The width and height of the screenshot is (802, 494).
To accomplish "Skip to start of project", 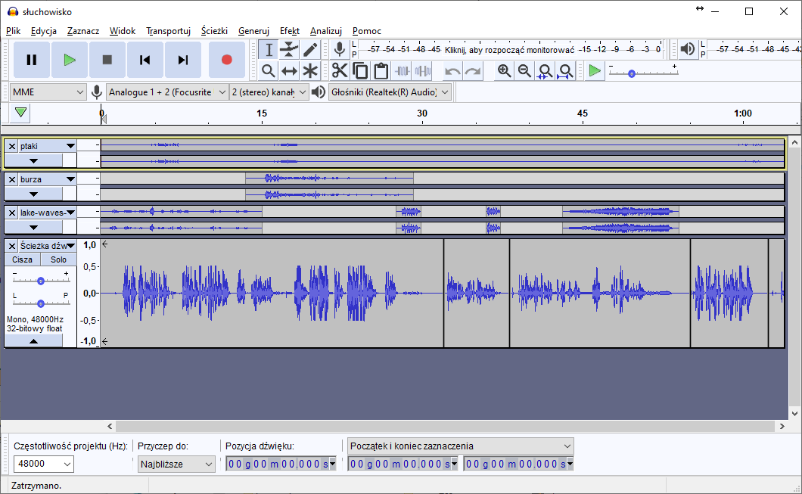I will [145, 60].
